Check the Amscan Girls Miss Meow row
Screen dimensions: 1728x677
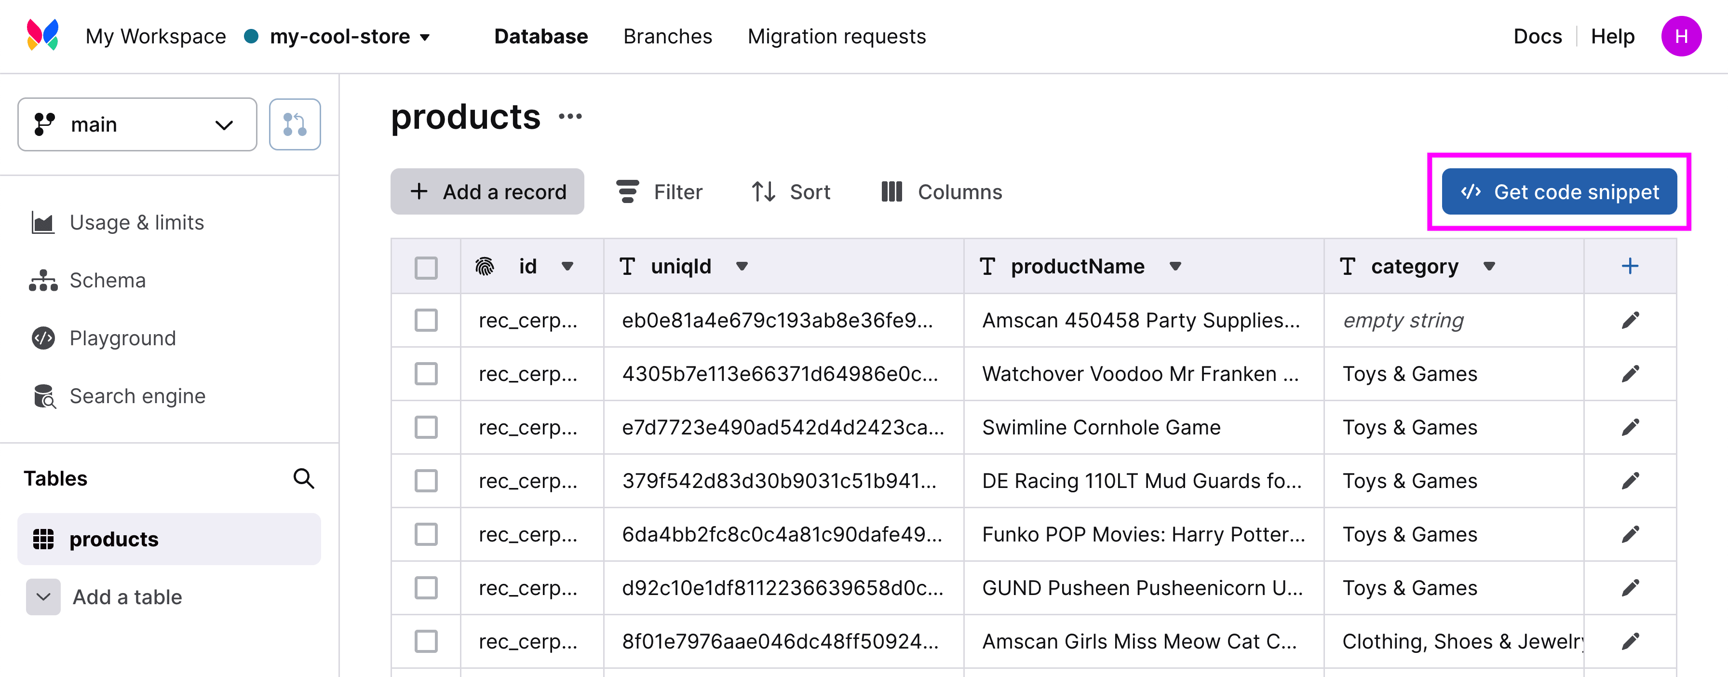point(426,641)
